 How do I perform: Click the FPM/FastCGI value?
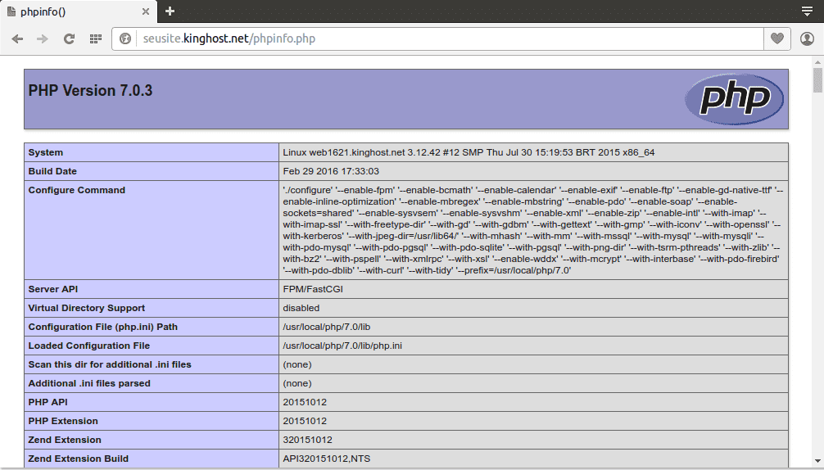click(313, 289)
